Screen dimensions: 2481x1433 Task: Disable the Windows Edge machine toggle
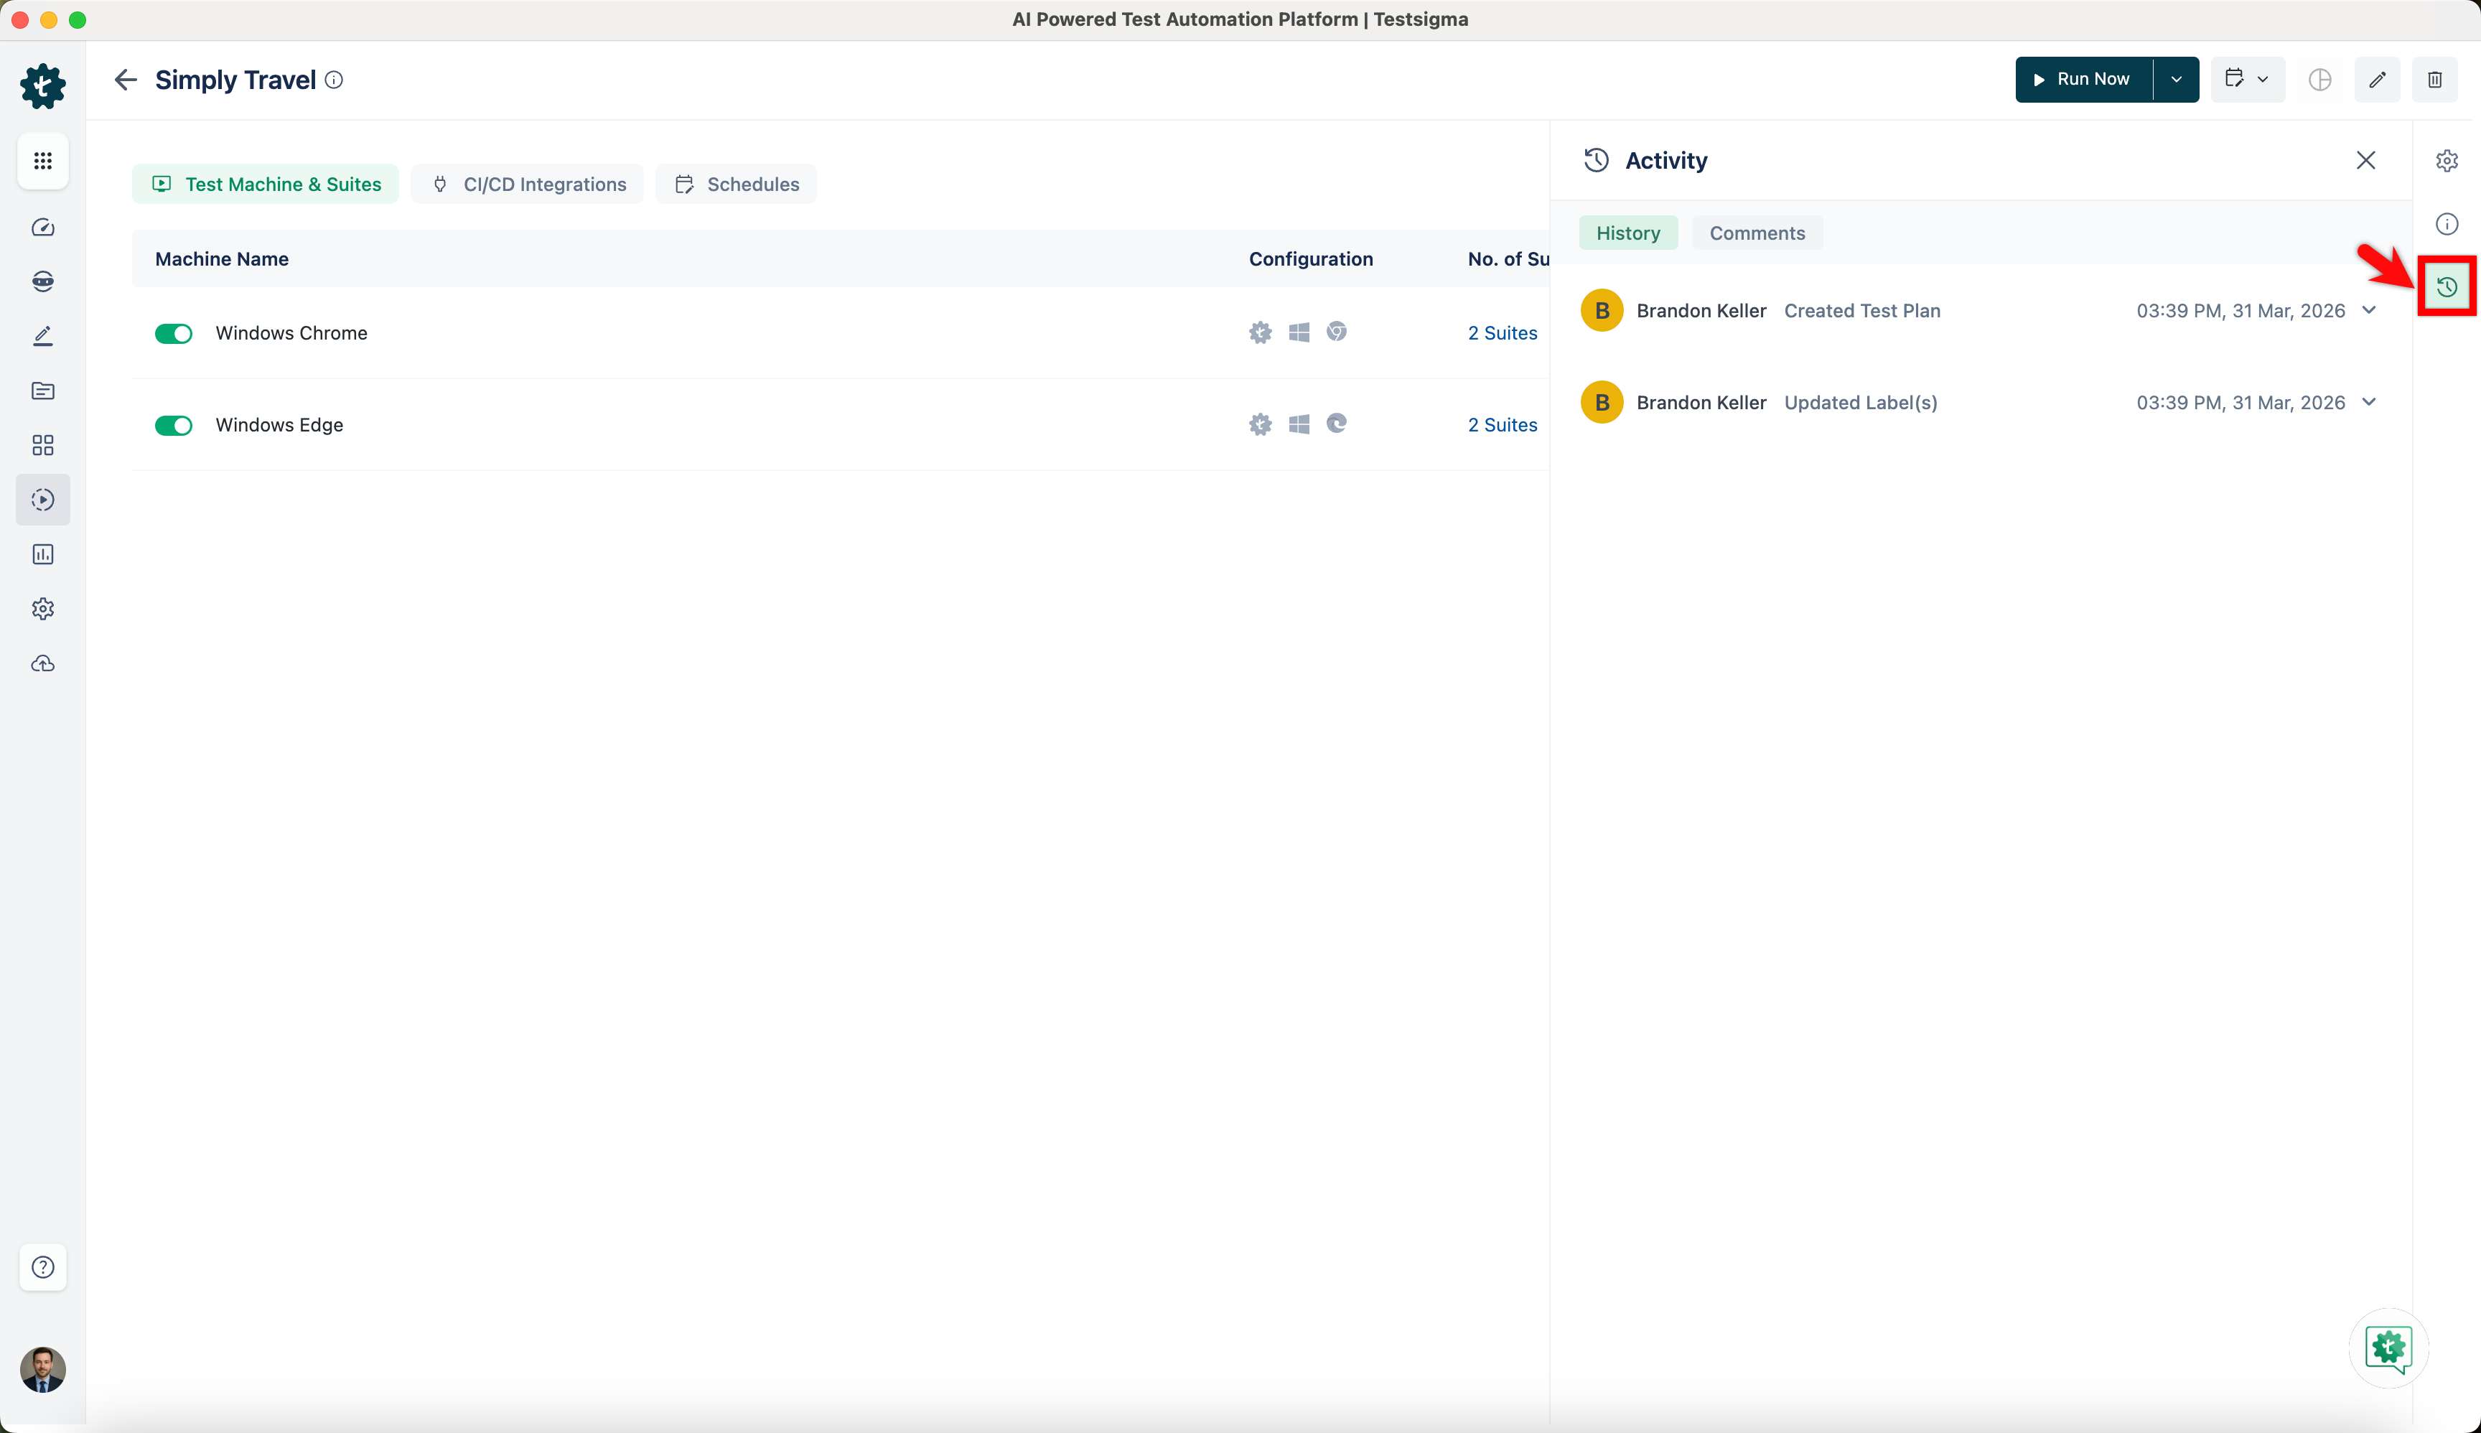[173, 425]
